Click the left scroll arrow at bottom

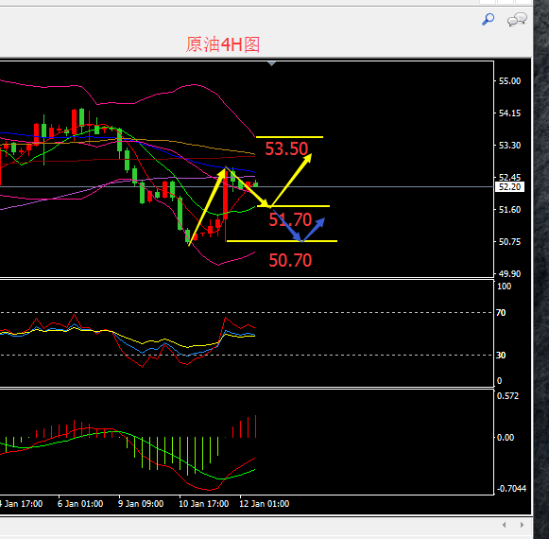pyautogui.click(x=505, y=525)
